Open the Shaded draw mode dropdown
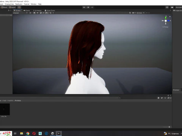 coord(20,13)
